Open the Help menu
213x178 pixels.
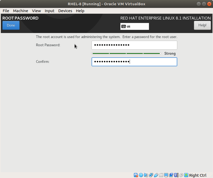[x=80, y=11]
